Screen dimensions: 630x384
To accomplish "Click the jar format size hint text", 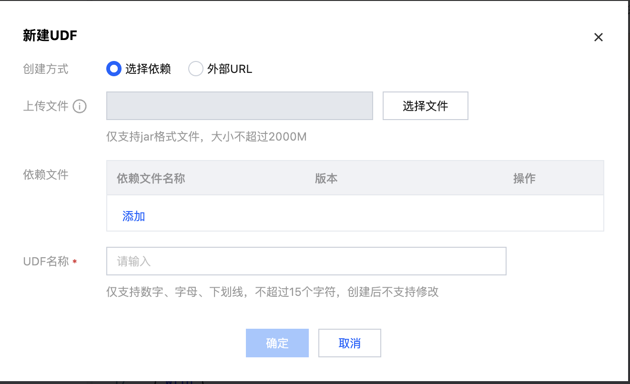I will 206,137.
